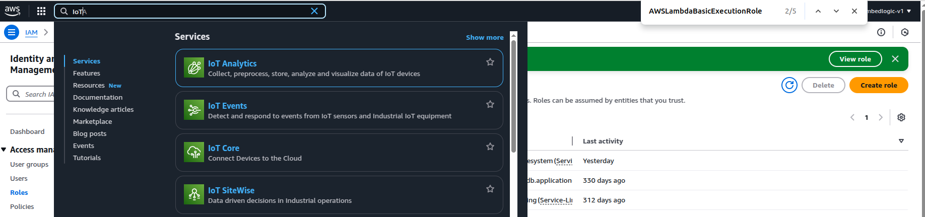Click the IoT Analytics service icon
Screen dimensions: 925x217
(x=194, y=67)
